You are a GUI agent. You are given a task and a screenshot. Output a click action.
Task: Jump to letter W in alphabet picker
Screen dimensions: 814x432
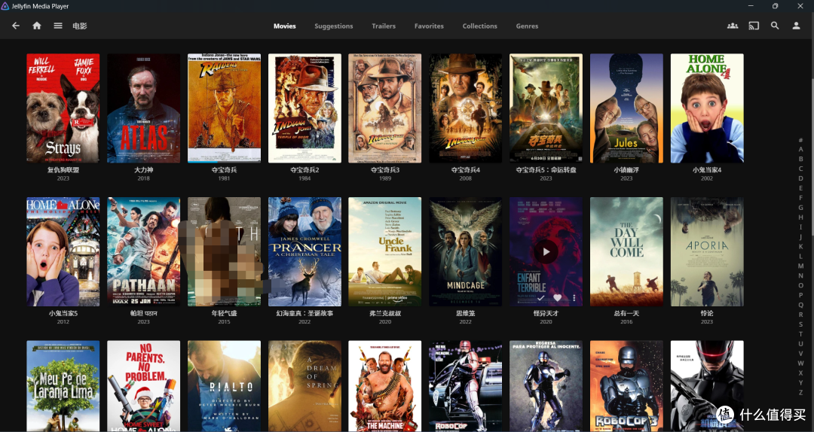pyautogui.click(x=800, y=364)
